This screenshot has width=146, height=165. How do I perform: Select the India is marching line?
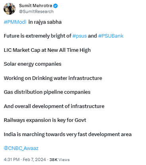tap(68, 135)
